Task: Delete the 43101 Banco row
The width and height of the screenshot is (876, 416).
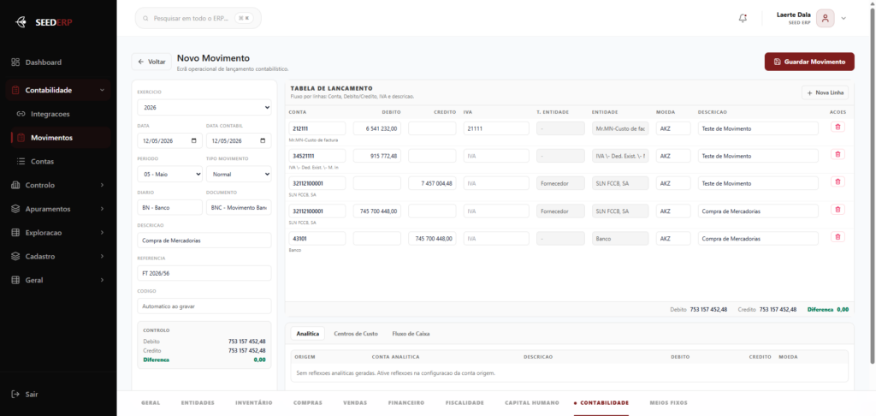Action: click(838, 237)
